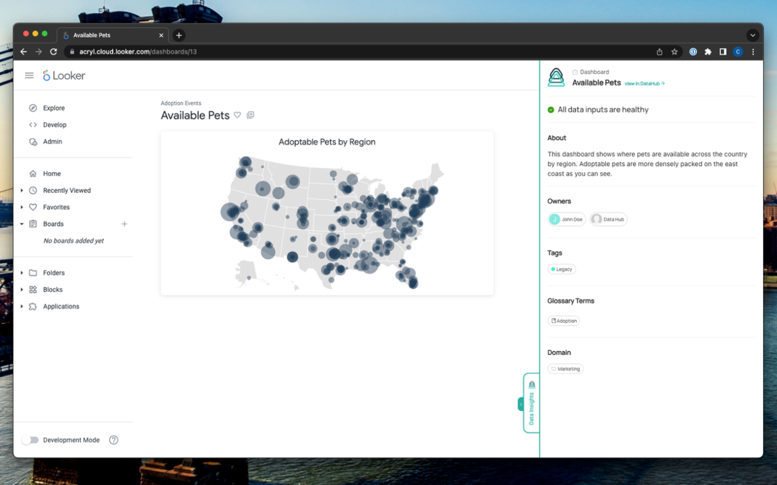The width and height of the screenshot is (777, 485).
Task: Click John Doe owner chip
Action: click(x=566, y=219)
